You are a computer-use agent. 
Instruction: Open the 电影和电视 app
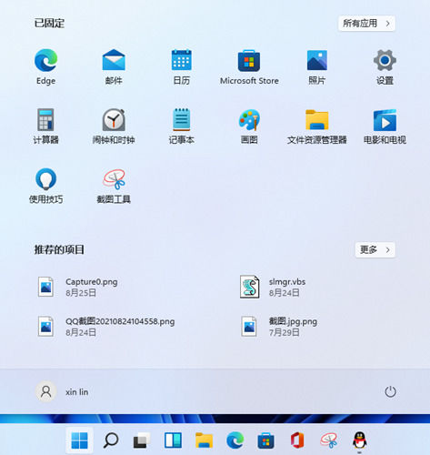385,126
